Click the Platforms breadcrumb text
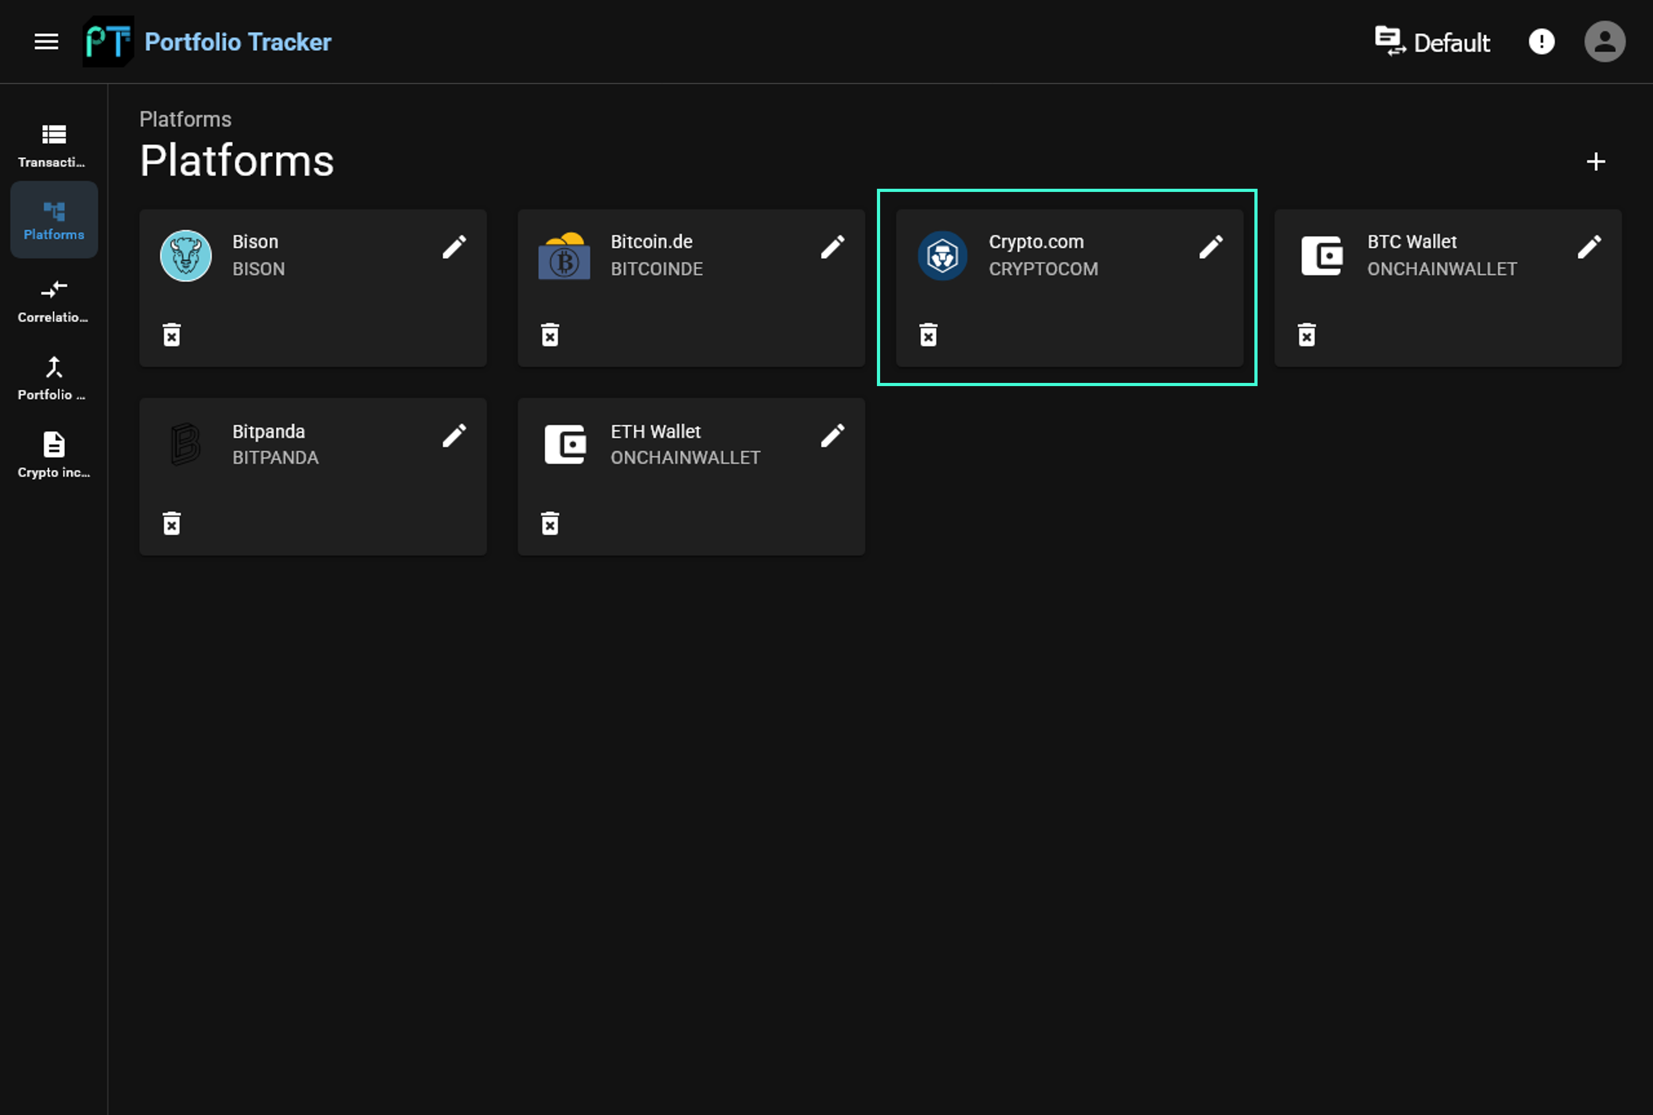This screenshot has width=1653, height=1115. click(186, 119)
